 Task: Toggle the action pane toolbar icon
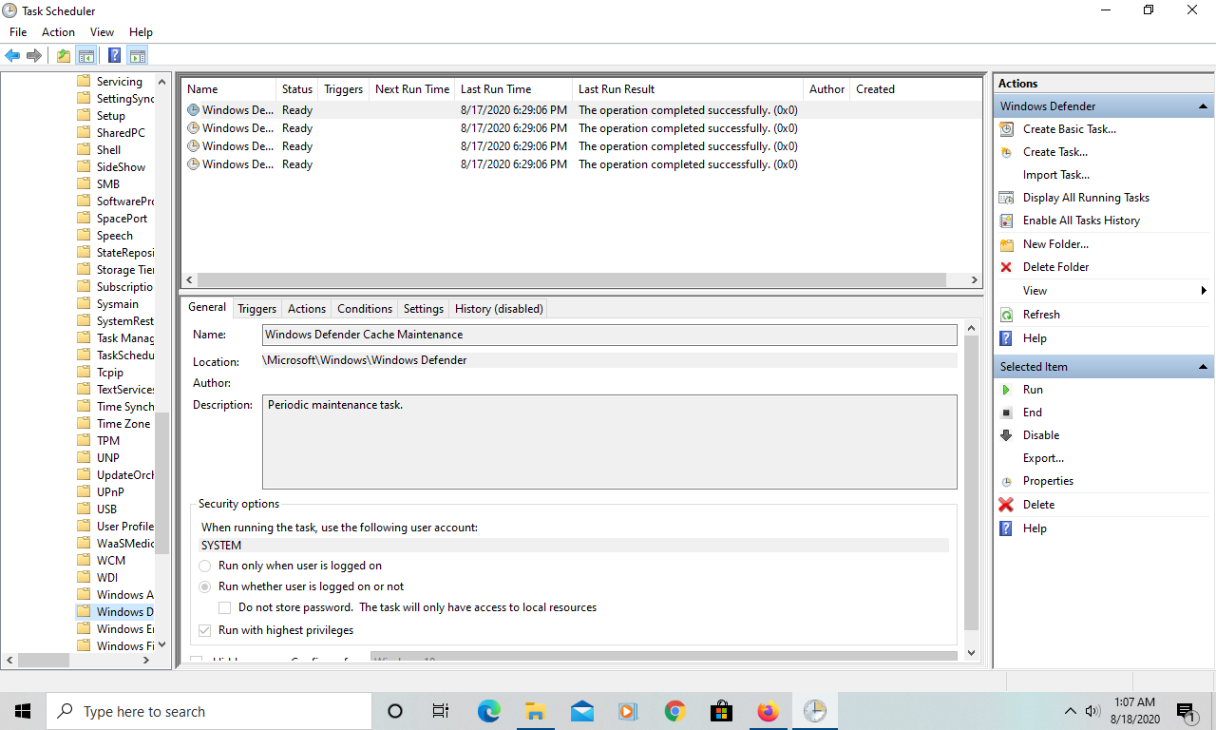click(x=138, y=56)
